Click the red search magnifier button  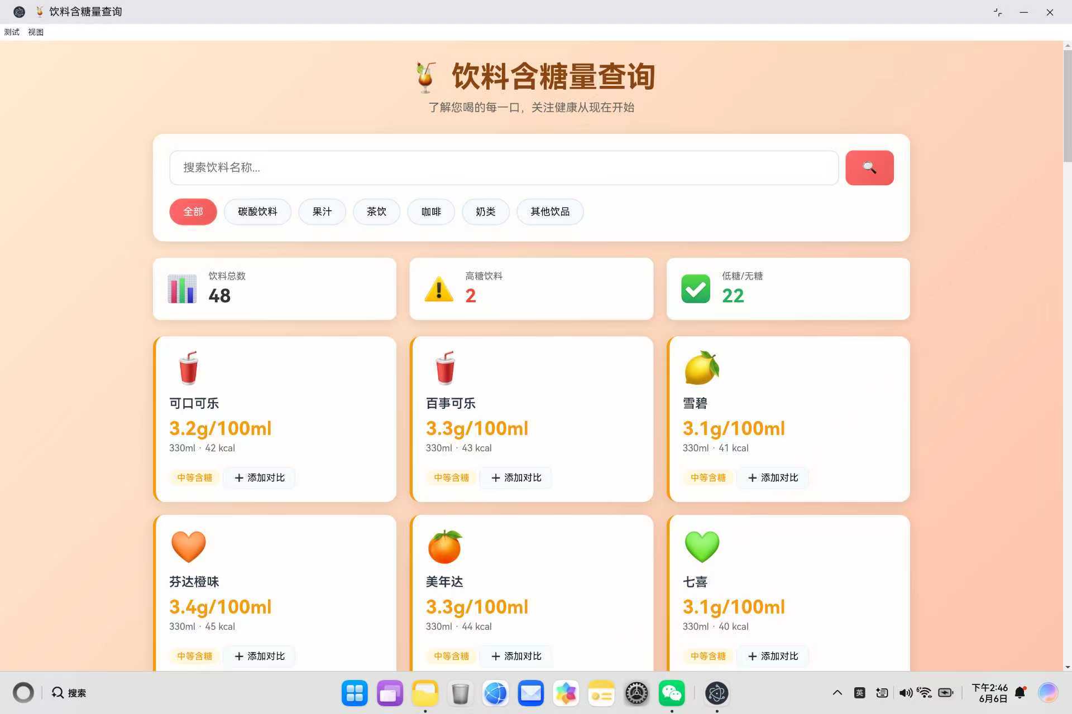tap(869, 167)
